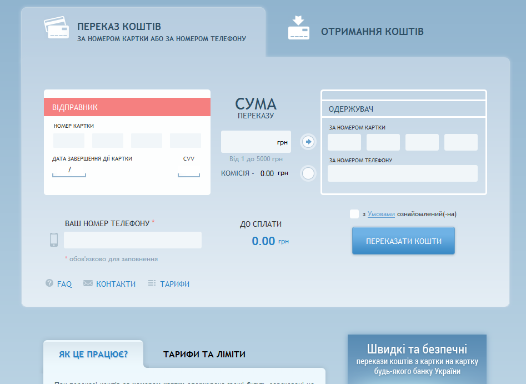The image size is (526, 384).
Task: Open the Контакти link
Action: point(116,284)
